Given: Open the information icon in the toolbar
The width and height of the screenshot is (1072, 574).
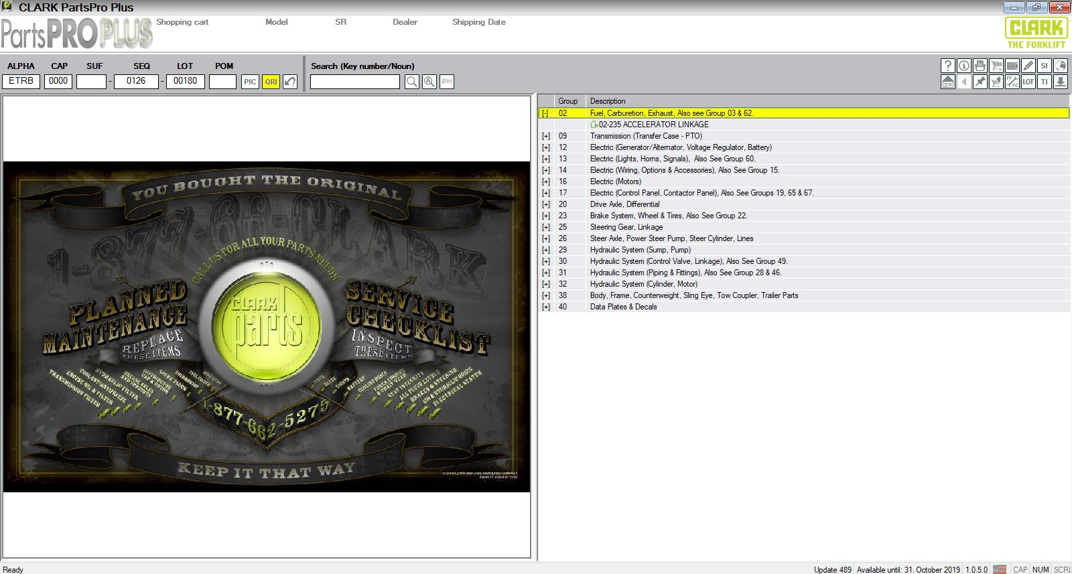Looking at the screenshot, I should click(964, 66).
